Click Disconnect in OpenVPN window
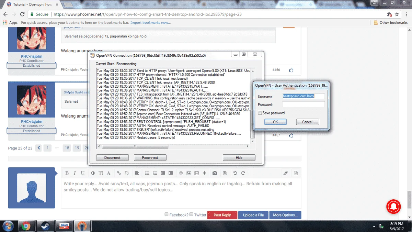 pos(113,157)
